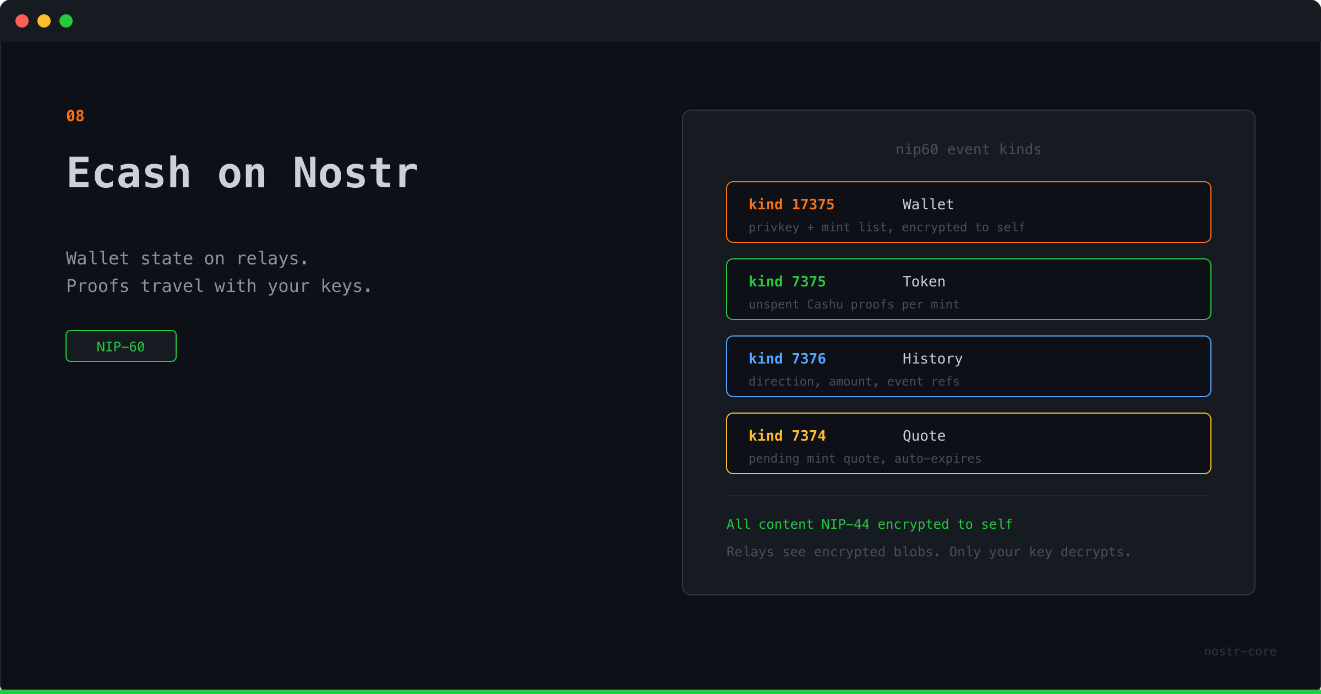Click the Ecash on Nostr title
Viewport: 1321px width, 694px height.
pyautogui.click(x=242, y=172)
